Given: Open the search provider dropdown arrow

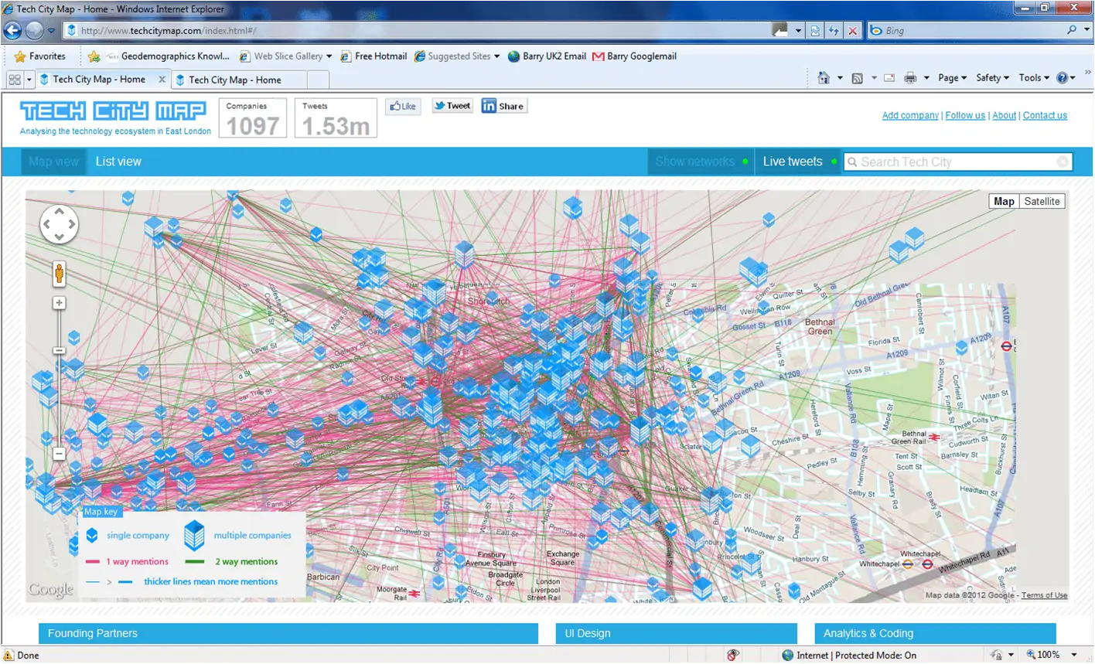Looking at the screenshot, I should pos(1086,30).
